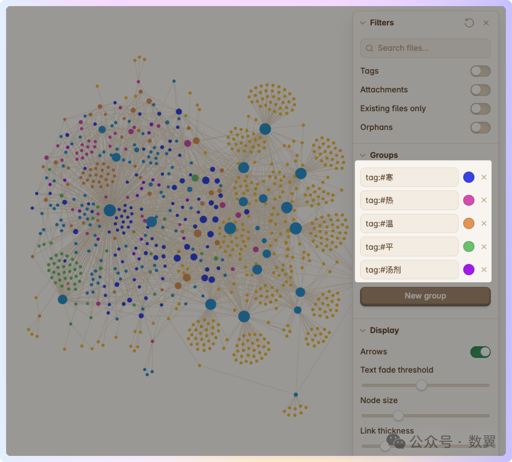Delete the tag:#平 group

pyautogui.click(x=484, y=247)
